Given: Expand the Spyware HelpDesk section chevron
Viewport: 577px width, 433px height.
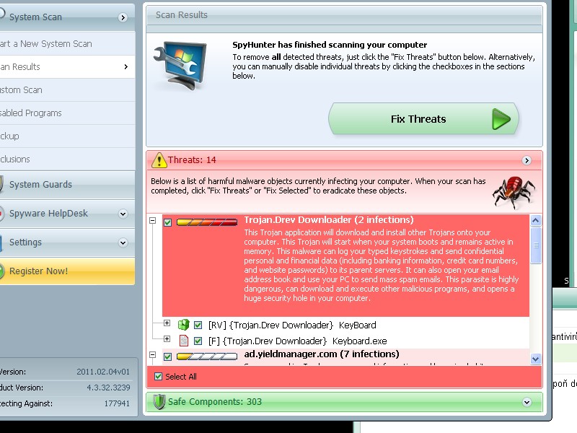Looking at the screenshot, I should [123, 214].
